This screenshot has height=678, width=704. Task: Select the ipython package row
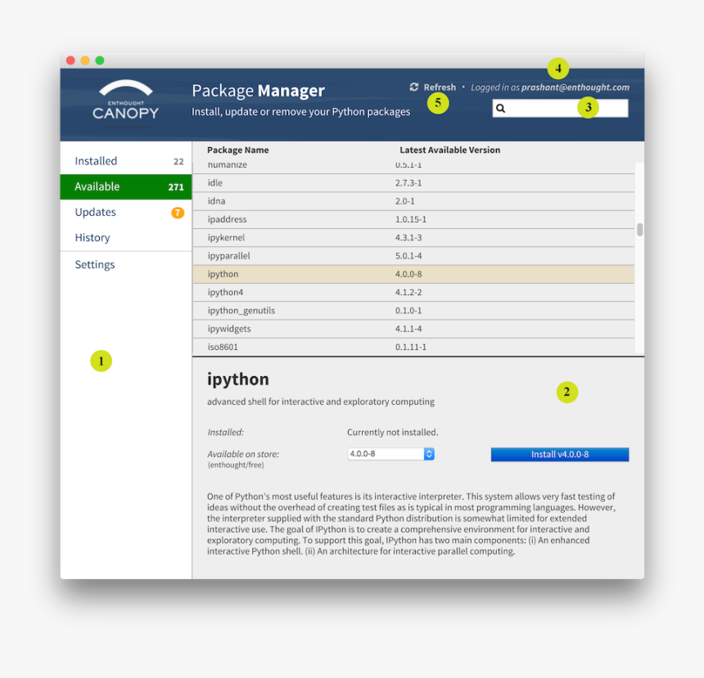(327, 273)
